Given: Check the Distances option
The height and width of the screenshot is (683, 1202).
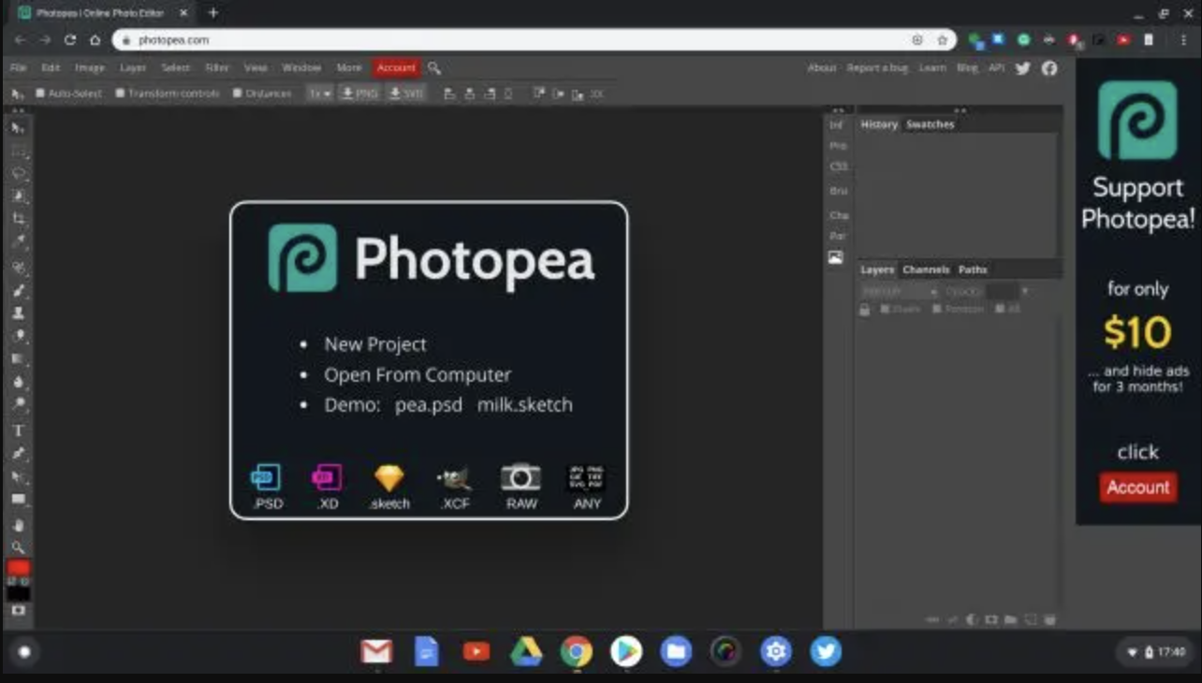Looking at the screenshot, I should click(237, 94).
